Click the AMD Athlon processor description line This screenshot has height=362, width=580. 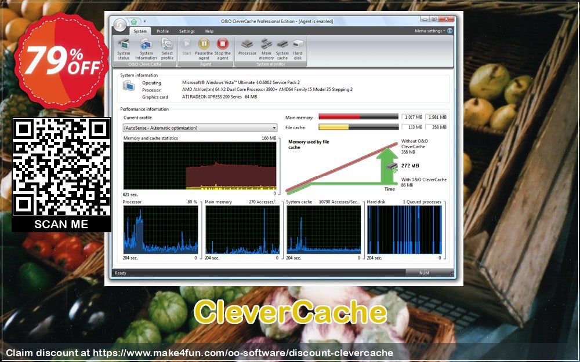point(267,89)
